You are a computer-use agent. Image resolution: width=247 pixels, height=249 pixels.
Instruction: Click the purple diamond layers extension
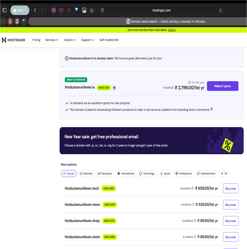pyautogui.click(x=92, y=10)
